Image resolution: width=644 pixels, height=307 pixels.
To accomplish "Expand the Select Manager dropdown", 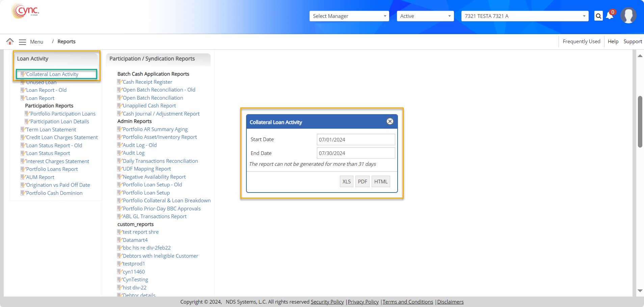I will [349, 16].
